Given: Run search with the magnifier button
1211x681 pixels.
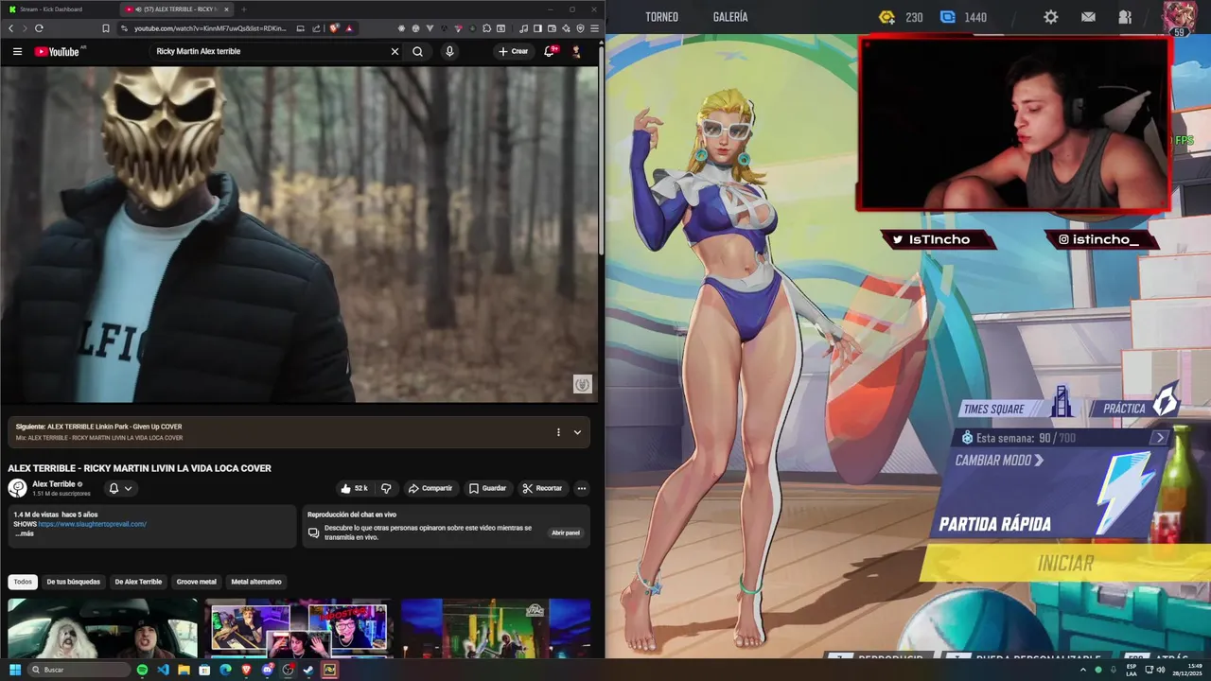Looking at the screenshot, I should 417,51.
